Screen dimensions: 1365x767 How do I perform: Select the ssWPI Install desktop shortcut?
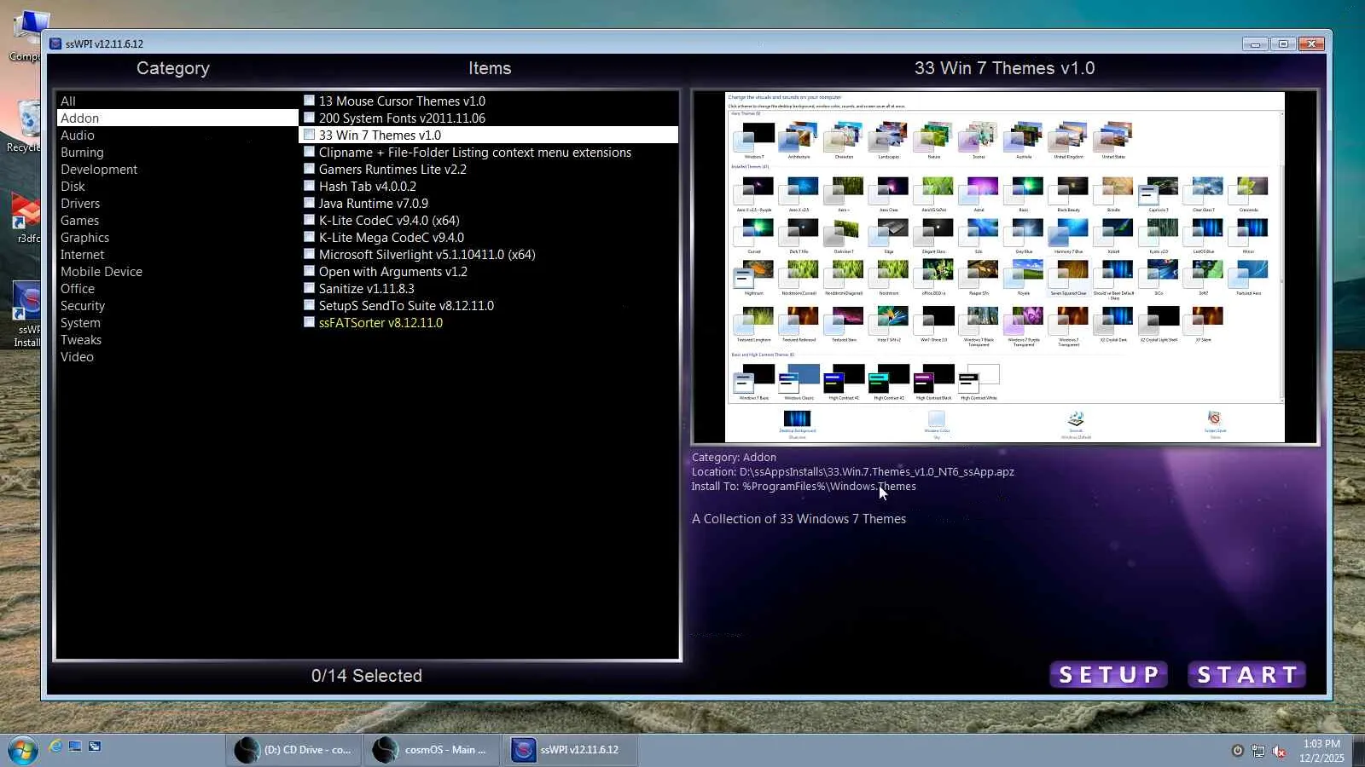pos(26,315)
